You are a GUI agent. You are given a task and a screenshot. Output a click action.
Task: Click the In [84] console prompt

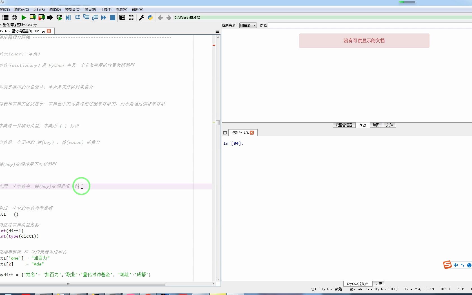click(x=233, y=143)
